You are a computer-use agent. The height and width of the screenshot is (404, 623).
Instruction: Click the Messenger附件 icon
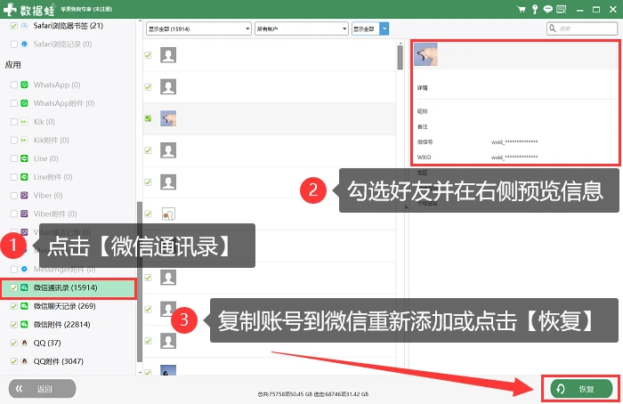pos(24,270)
